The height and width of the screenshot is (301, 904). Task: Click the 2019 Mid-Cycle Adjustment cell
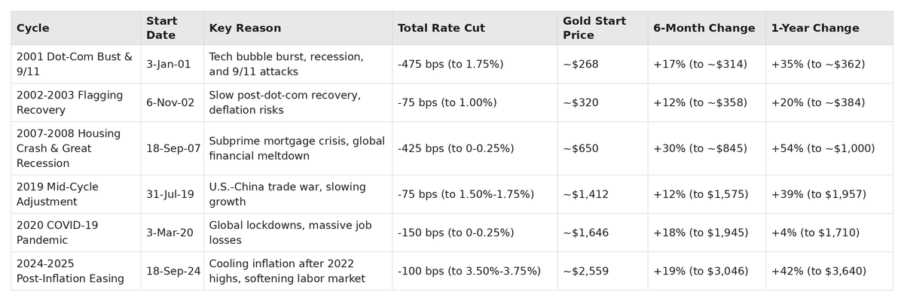[x=57, y=194]
